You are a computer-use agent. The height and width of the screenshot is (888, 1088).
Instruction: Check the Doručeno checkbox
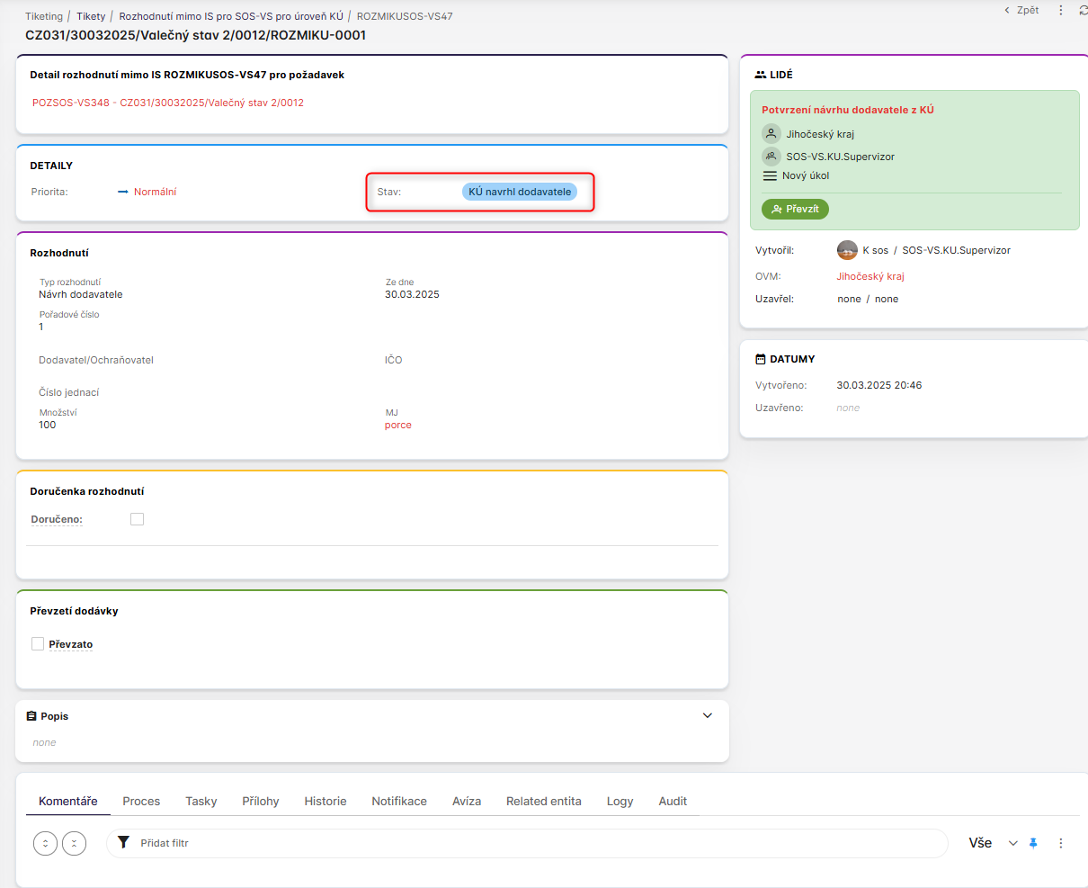[x=137, y=519]
